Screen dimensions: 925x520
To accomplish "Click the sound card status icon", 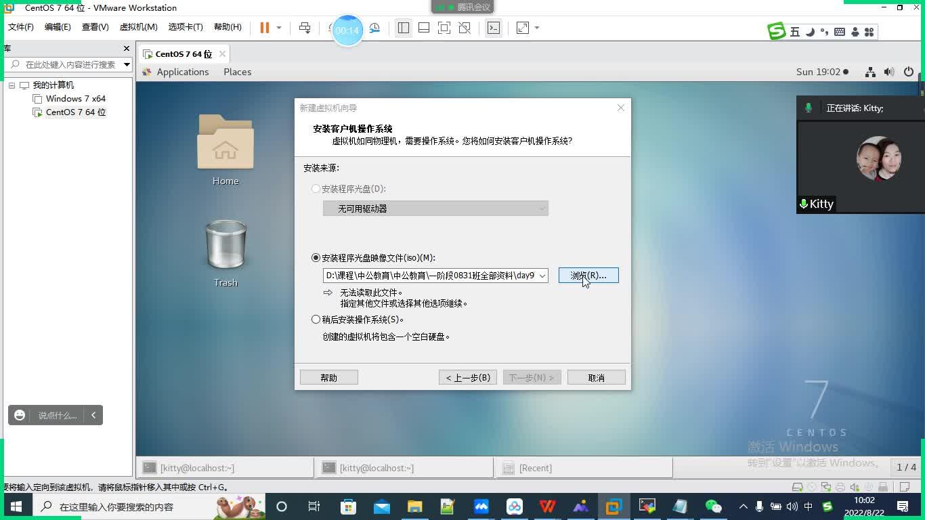I will tap(855, 487).
